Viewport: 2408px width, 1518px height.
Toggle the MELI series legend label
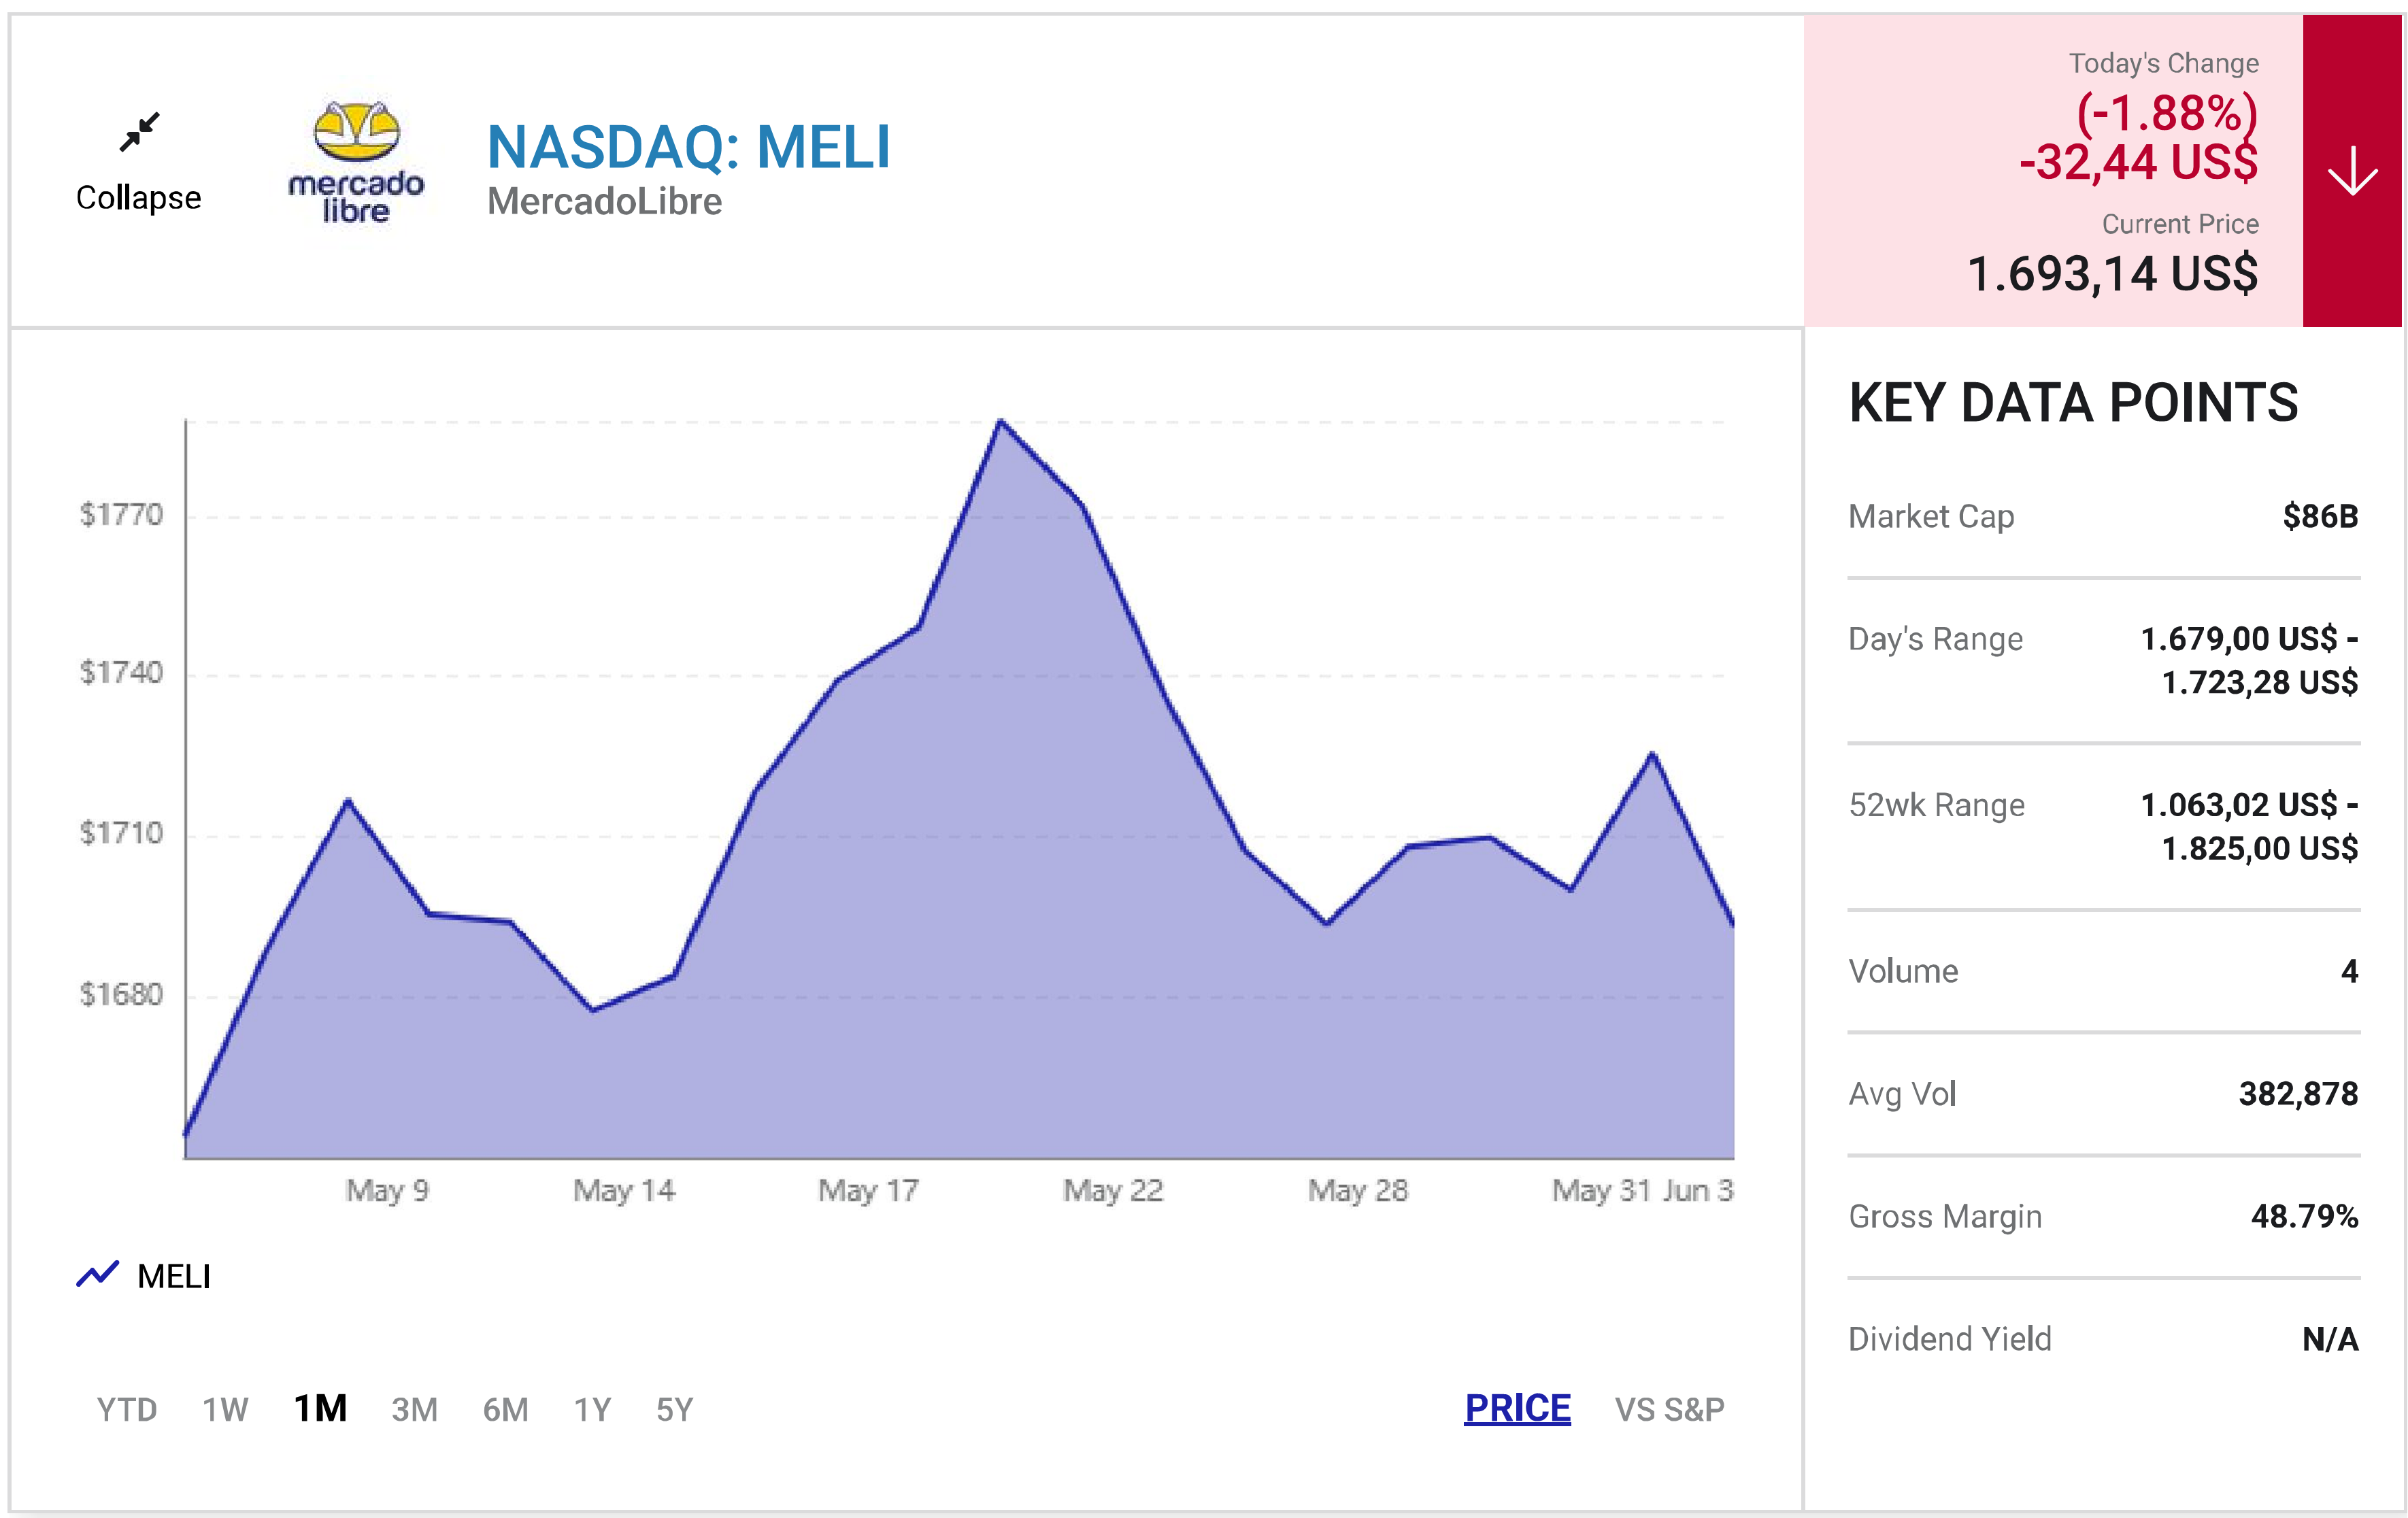[x=174, y=1276]
